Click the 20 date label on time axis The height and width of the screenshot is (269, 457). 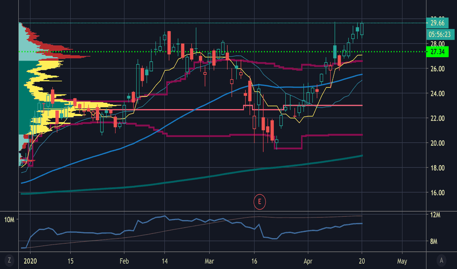point(362,261)
